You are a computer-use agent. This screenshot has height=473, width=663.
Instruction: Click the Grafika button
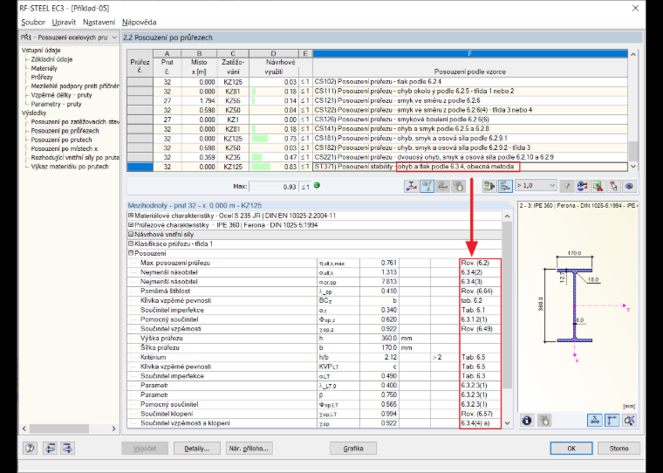click(353, 449)
